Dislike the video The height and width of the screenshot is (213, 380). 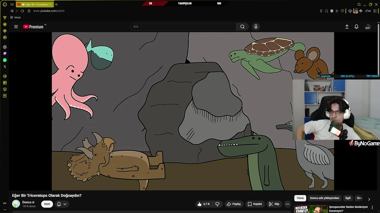point(217,204)
